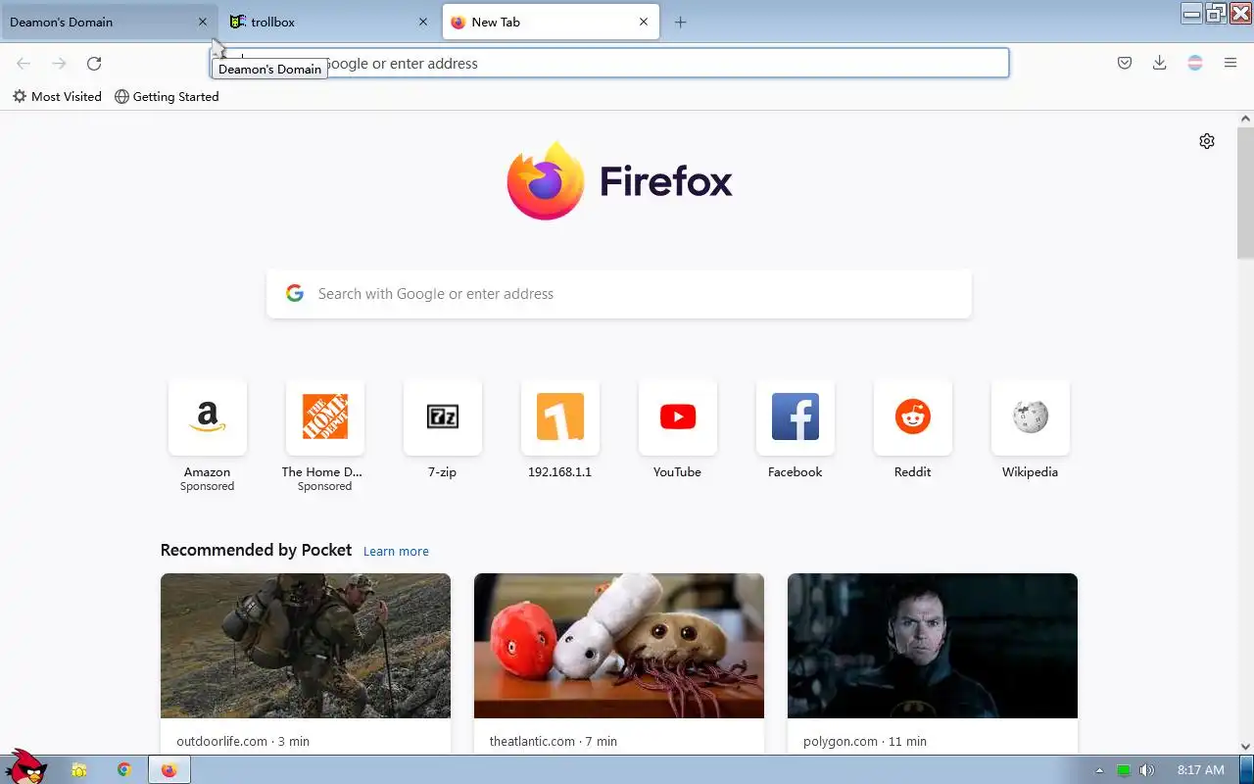Close the New Tab tab
The height and width of the screenshot is (784, 1254).
pos(644,22)
